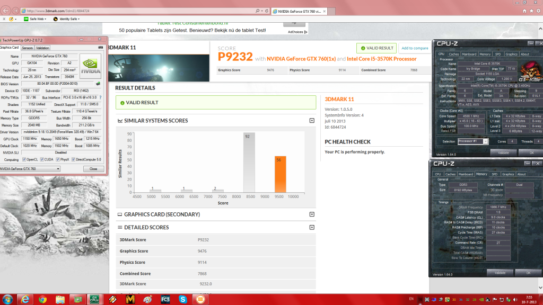The image size is (543, 305).
Task: Open the About tab in top CPU-Z
Action: click(x=525, y=55)
